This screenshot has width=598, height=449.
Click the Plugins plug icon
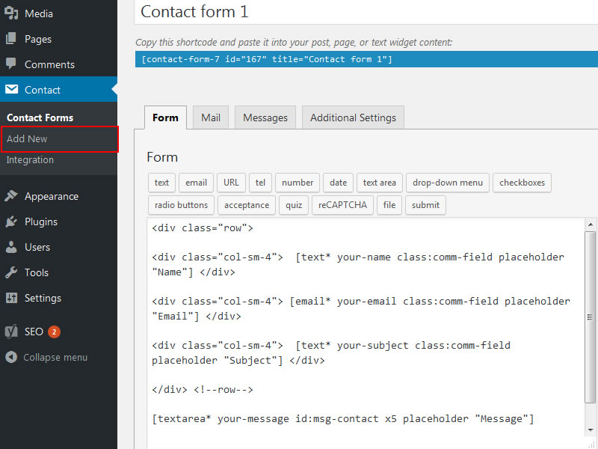coord(11,222)
